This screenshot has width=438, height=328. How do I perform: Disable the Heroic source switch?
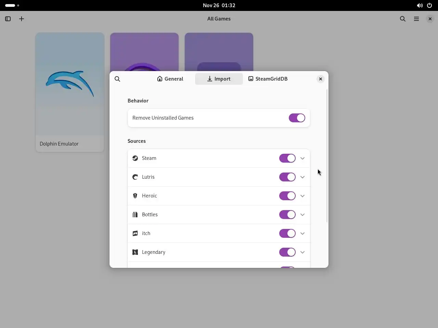287,196
